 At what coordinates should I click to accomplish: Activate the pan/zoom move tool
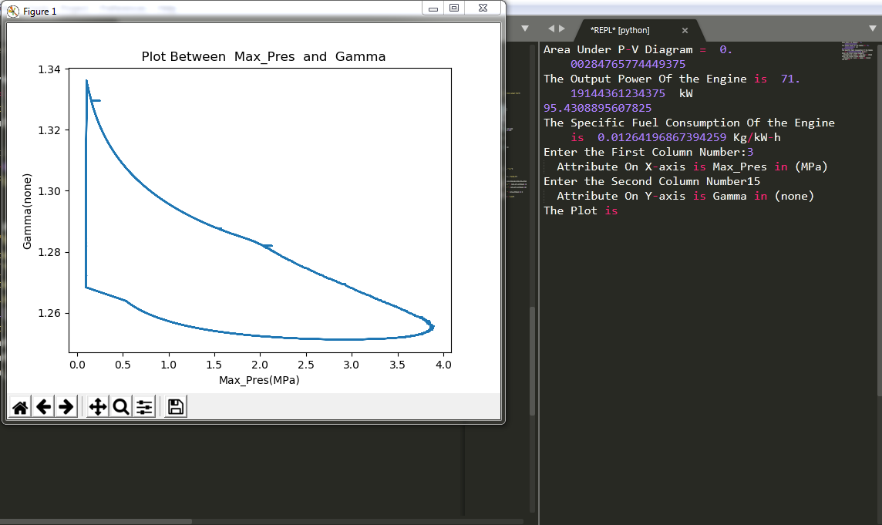pos(96,406)
